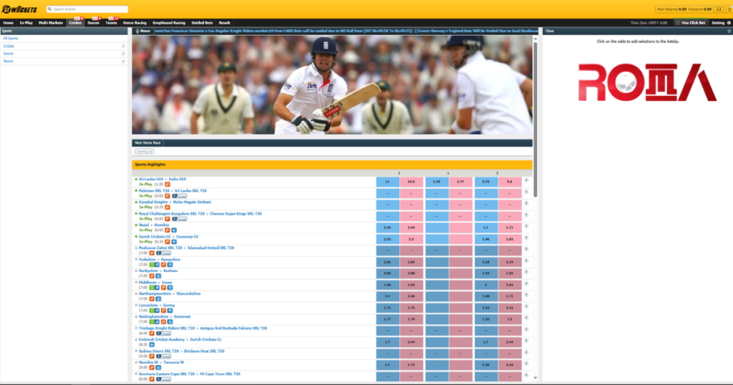Click Cricket badge under Pakistan SRL T20 match
Image resolution: width=733 pixels, height=385 pixels.
(x=180, y=196)
